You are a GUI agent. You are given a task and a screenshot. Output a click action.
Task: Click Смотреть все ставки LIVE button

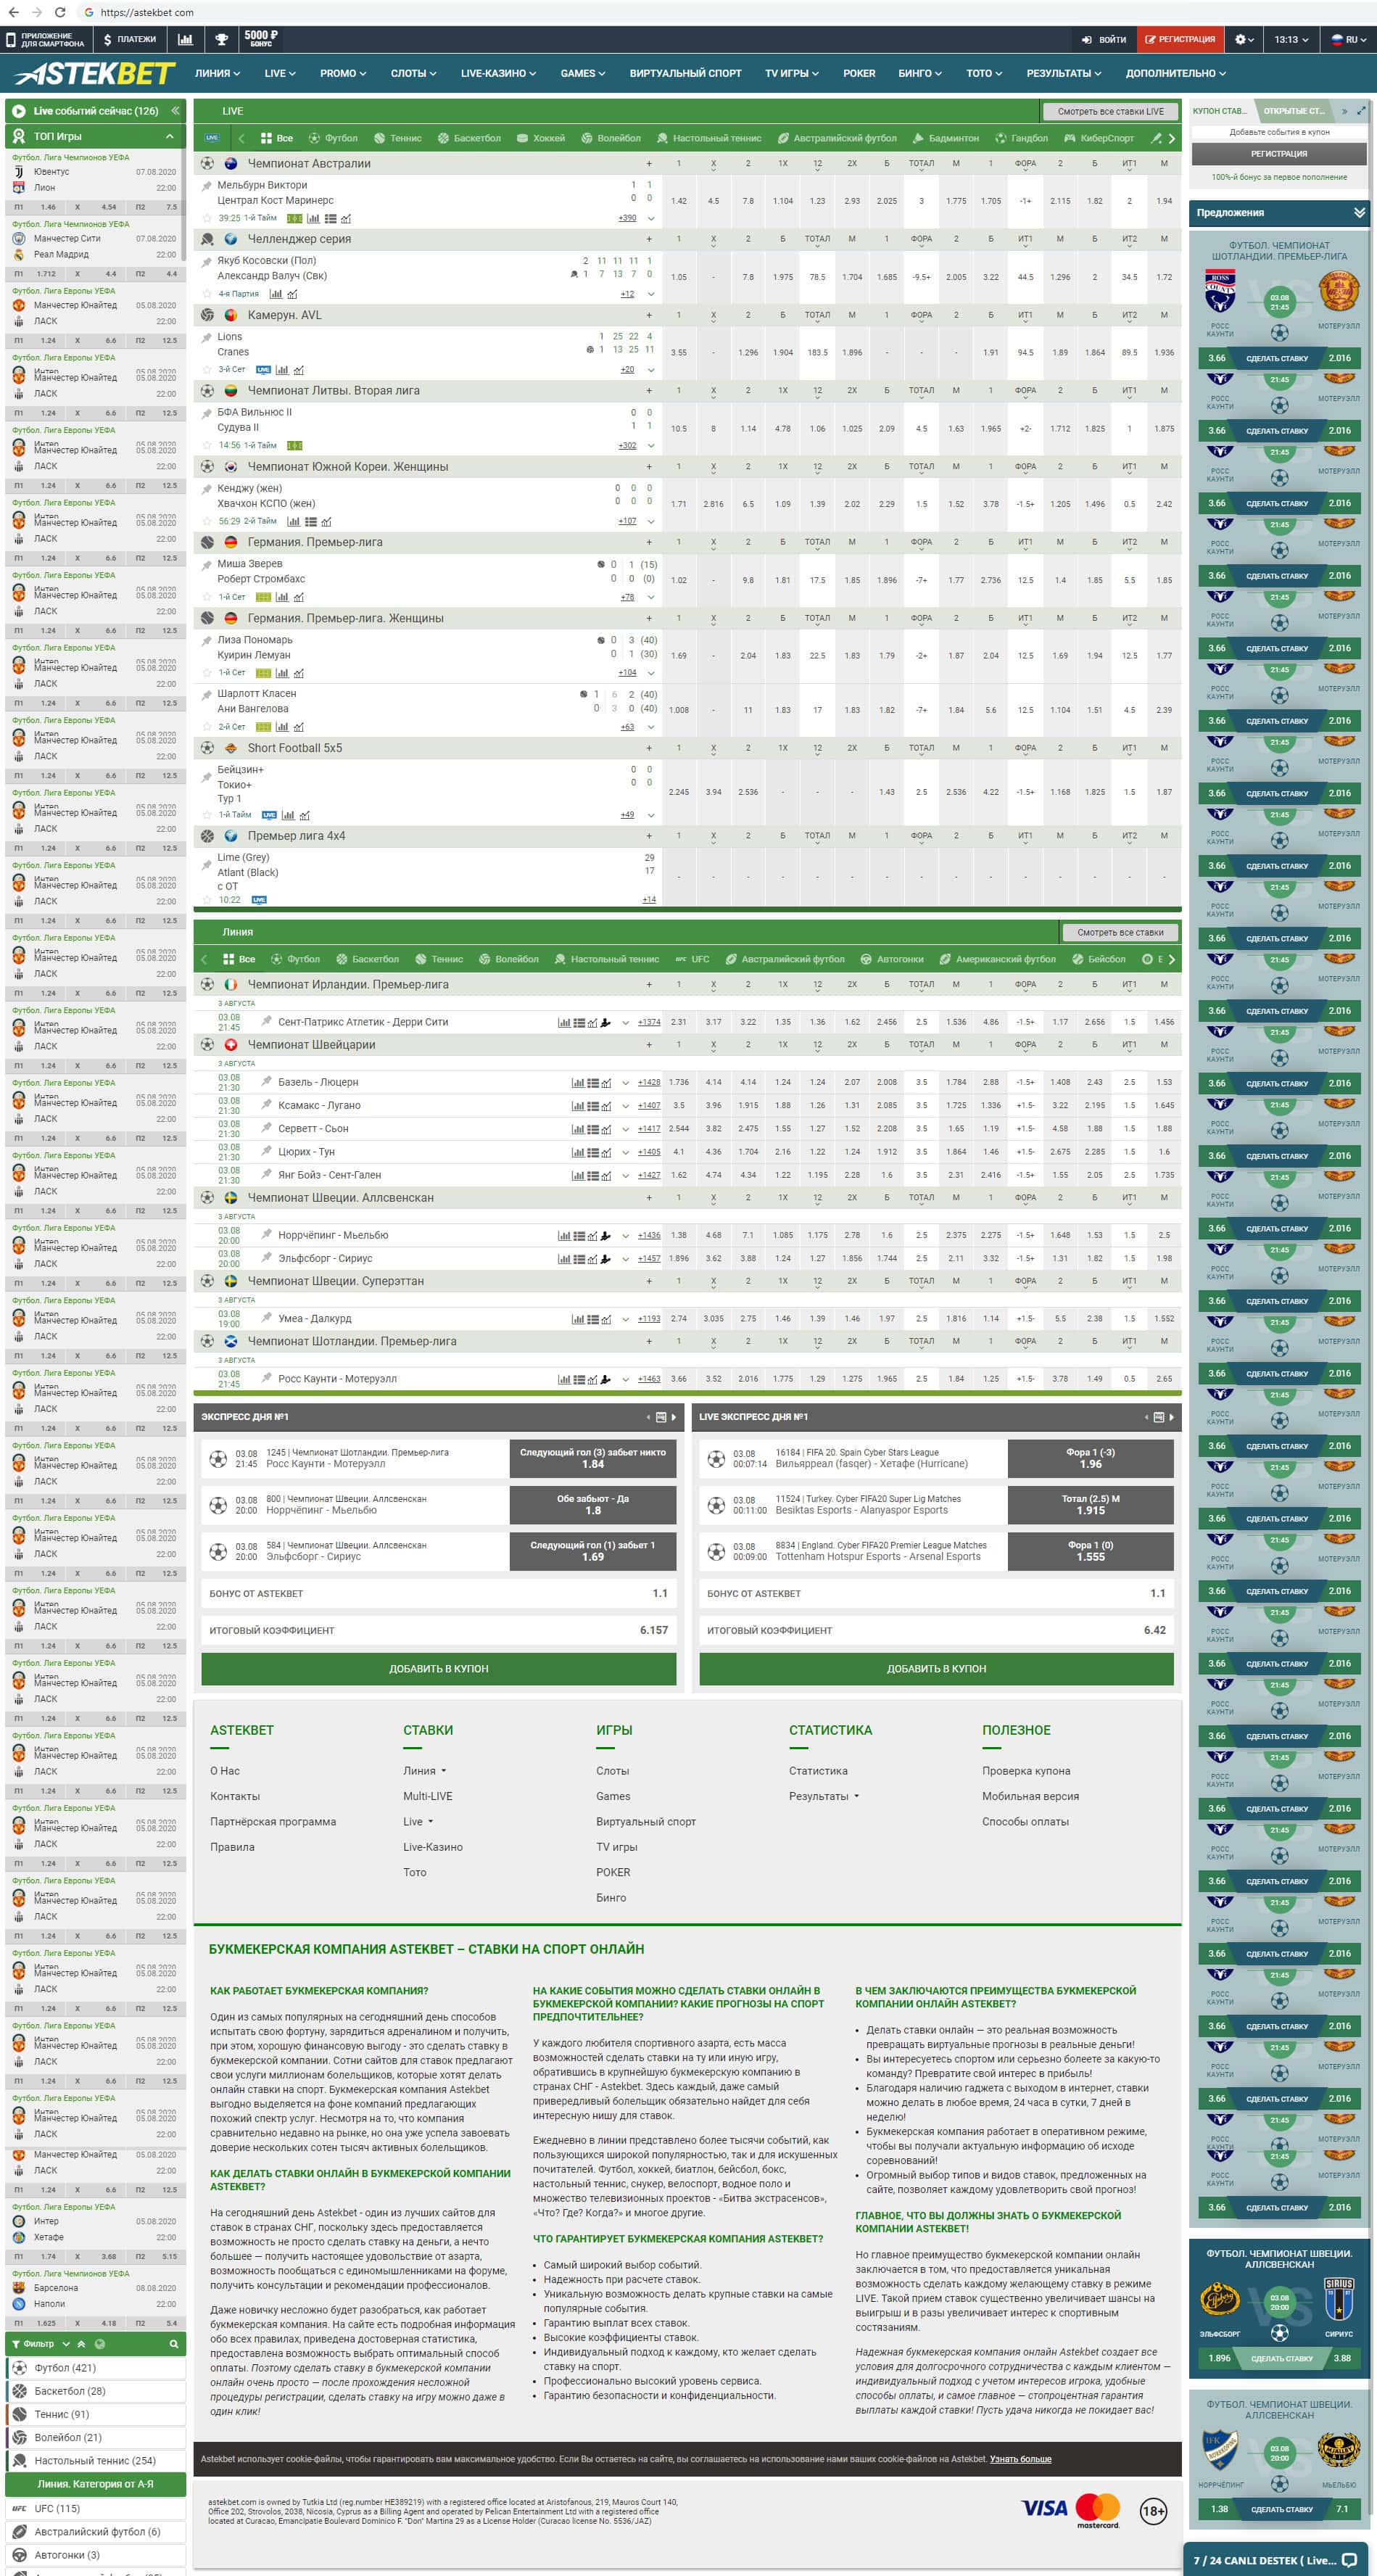(x=1110, y=111)
